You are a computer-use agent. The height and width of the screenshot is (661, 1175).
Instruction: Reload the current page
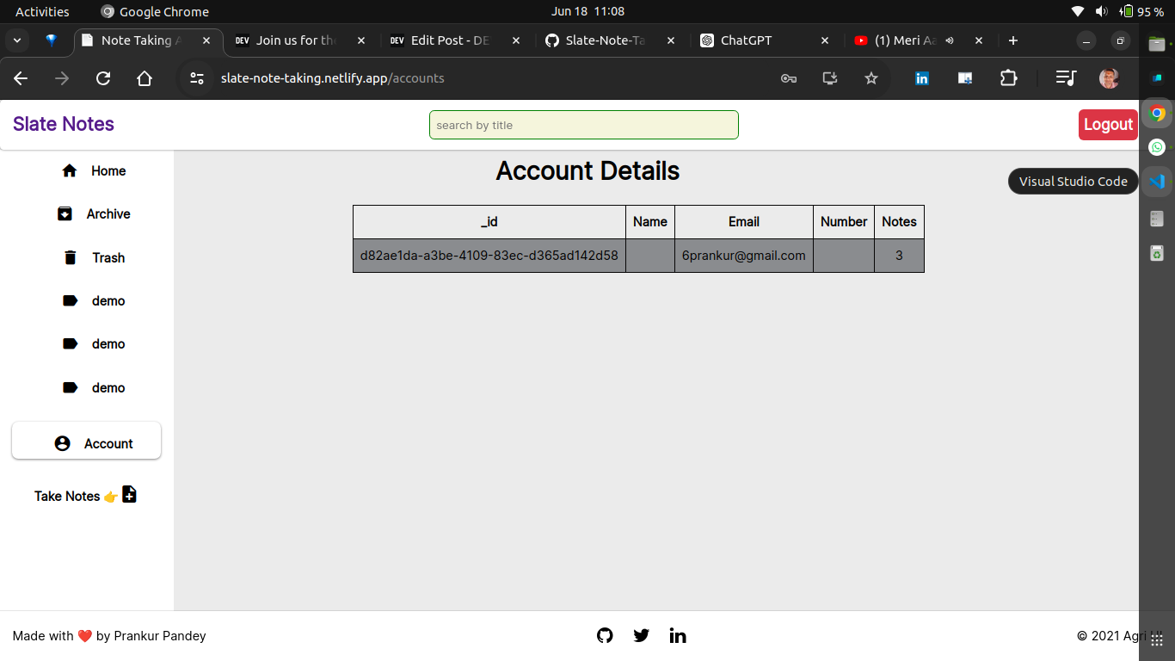pyautogui.click(x=103, y=78)
